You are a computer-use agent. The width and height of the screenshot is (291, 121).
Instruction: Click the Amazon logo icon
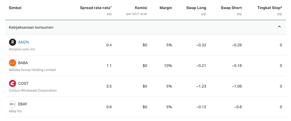point(13,42)
